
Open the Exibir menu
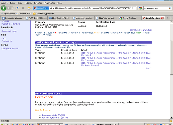point(20,3)
